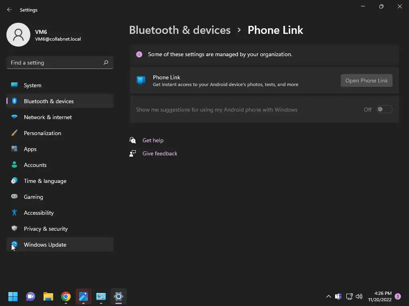Click the Bluetooth symbol icon in sidebar

[14, 101]
